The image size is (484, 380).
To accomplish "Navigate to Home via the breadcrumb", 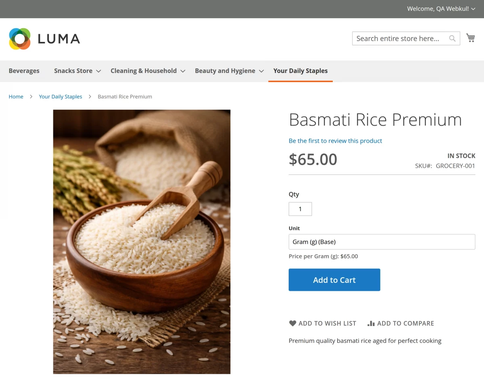I will point(16,96).
